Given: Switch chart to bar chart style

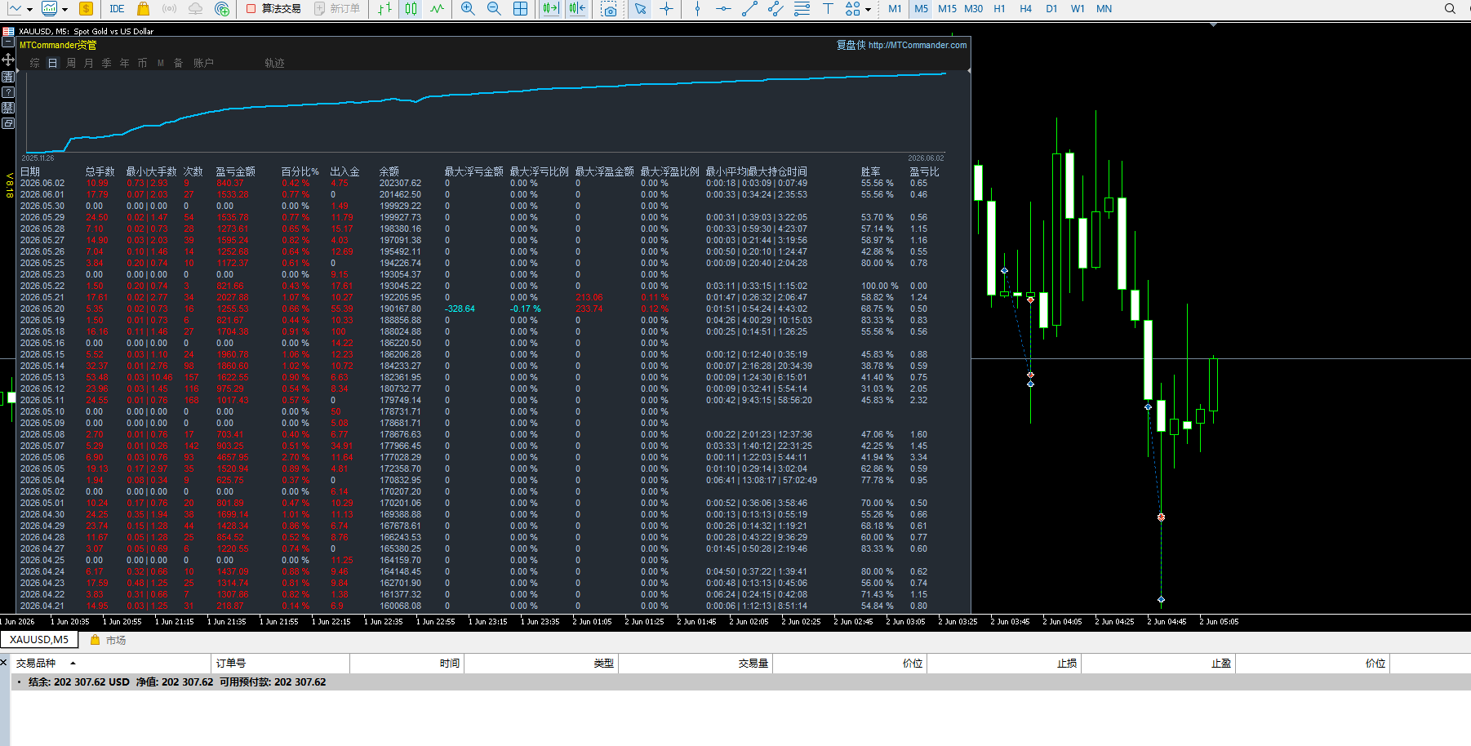Looking at the screenshot, I should [x=384, y=9].
